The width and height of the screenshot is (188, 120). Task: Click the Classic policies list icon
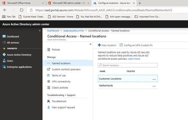point(49,87)
